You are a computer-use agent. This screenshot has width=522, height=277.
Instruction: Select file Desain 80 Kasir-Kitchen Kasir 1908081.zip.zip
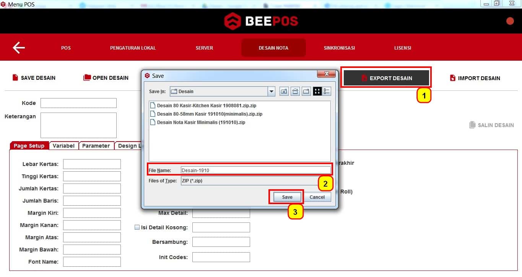[x=206, y=105]
